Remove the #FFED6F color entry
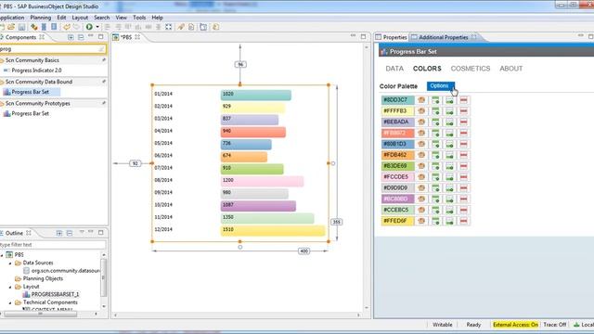This screenshot has height=334, width=594. (x=464, y=221)
